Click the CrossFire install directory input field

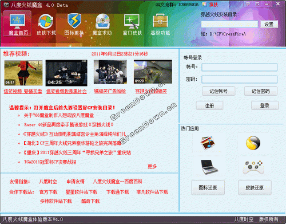(229, 24)
